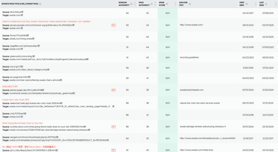Sort First Seen ascending with up arrow
The height and width of the screenshot is (152, 278).
[x=256, y=3]
